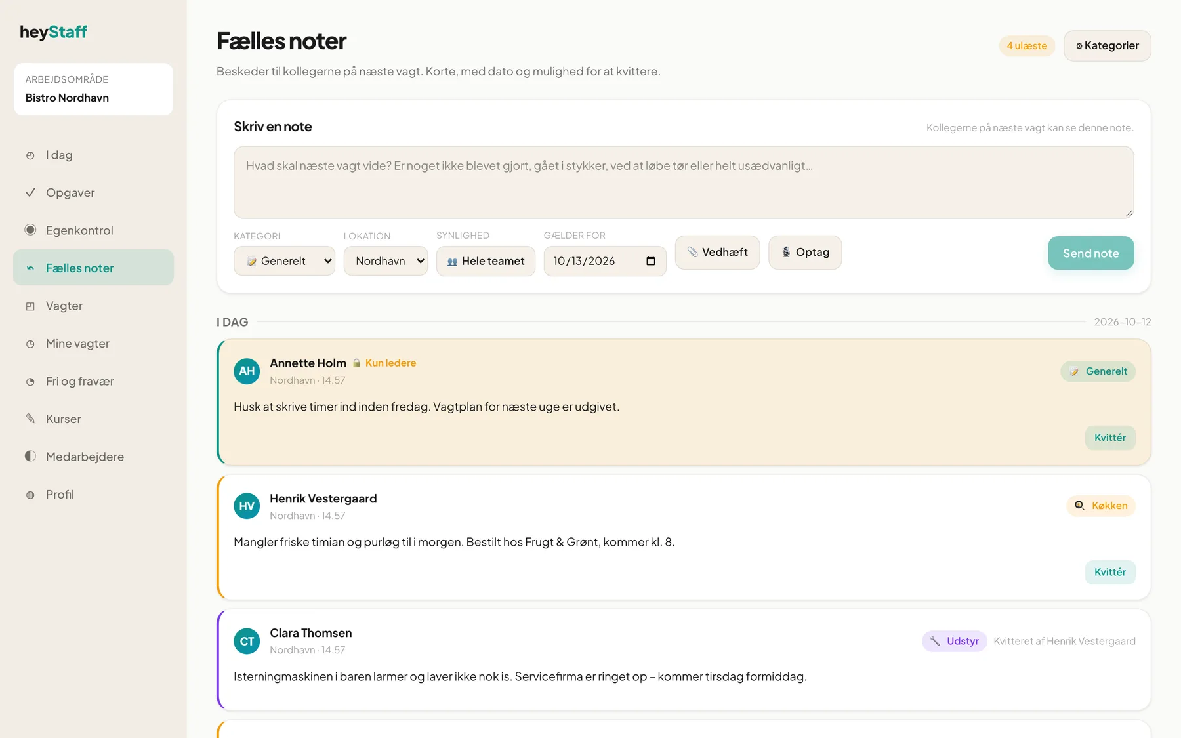Click the Opgaver checkmark icon
The image size is (1181, 738).
point(30,193)
